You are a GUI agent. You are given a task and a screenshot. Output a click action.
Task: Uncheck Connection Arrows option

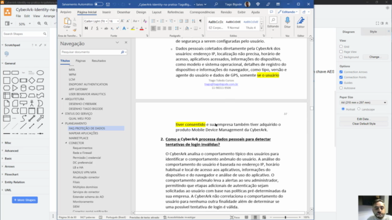(x=341, y=72)
